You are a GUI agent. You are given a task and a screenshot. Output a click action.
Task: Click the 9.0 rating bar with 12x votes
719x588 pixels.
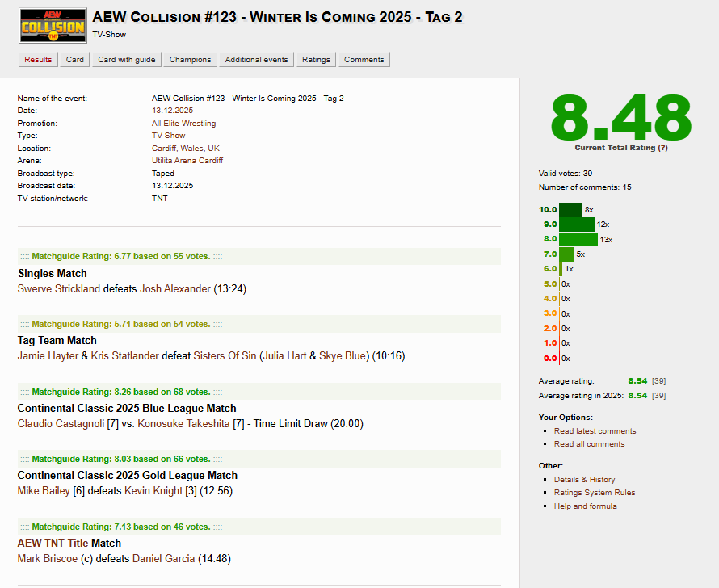pyautogui.click(x=576, y=225)
